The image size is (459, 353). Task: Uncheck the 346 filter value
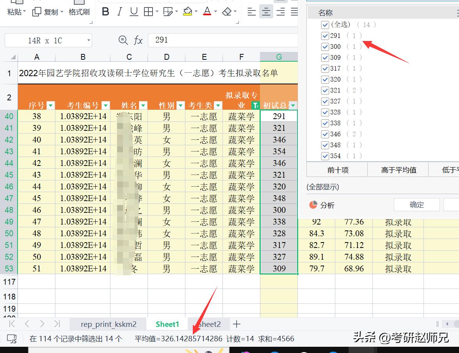pos(325,134)
